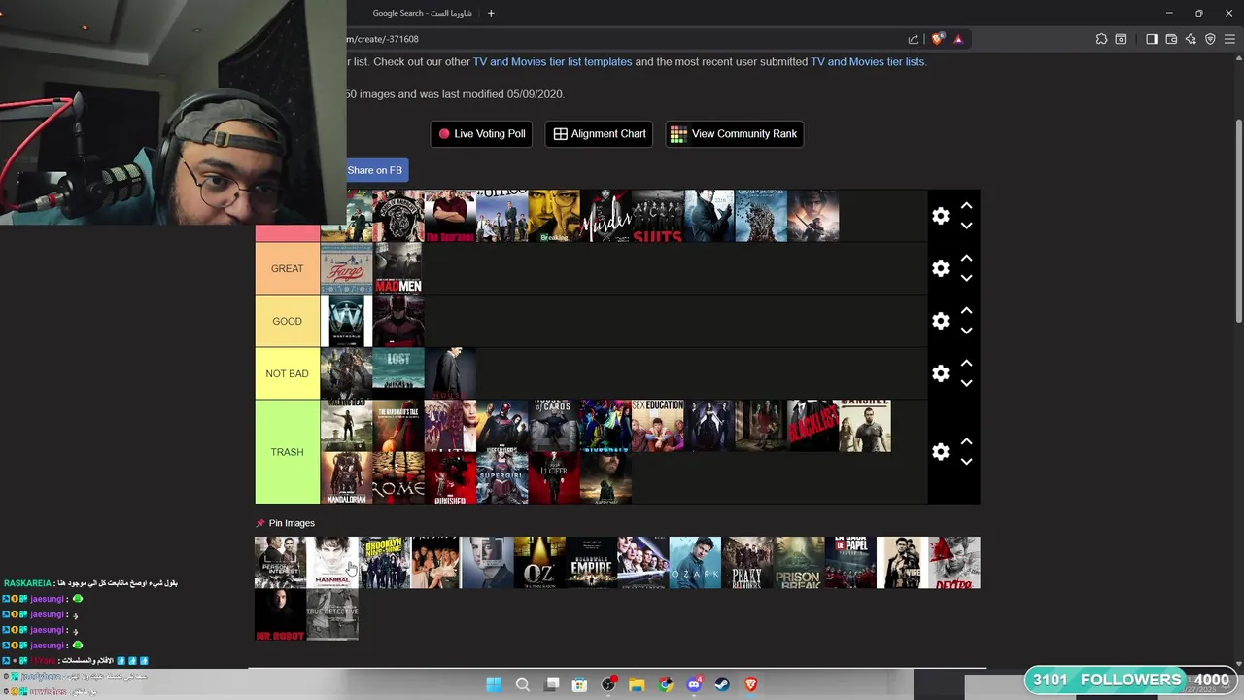Select the Mandalorian poster
The image size is (1244, 700).
pyautogui.click(x=346, y=478)
